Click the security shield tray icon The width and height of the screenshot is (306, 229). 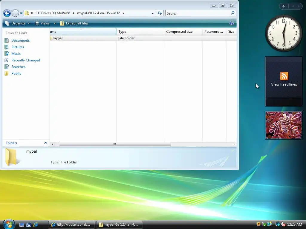pos(258,224)
